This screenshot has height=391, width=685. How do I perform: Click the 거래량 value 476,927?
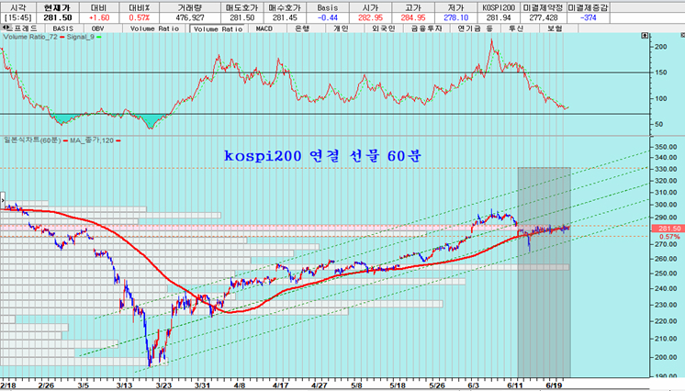[x=190, y=18]
